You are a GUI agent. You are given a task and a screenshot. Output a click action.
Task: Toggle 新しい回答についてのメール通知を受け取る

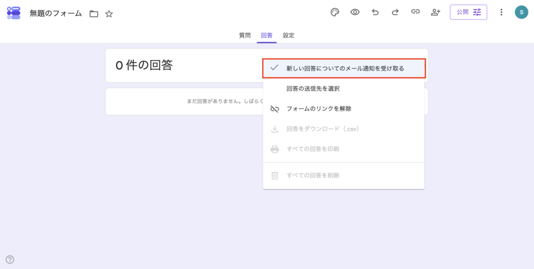[x=344, y=69]
